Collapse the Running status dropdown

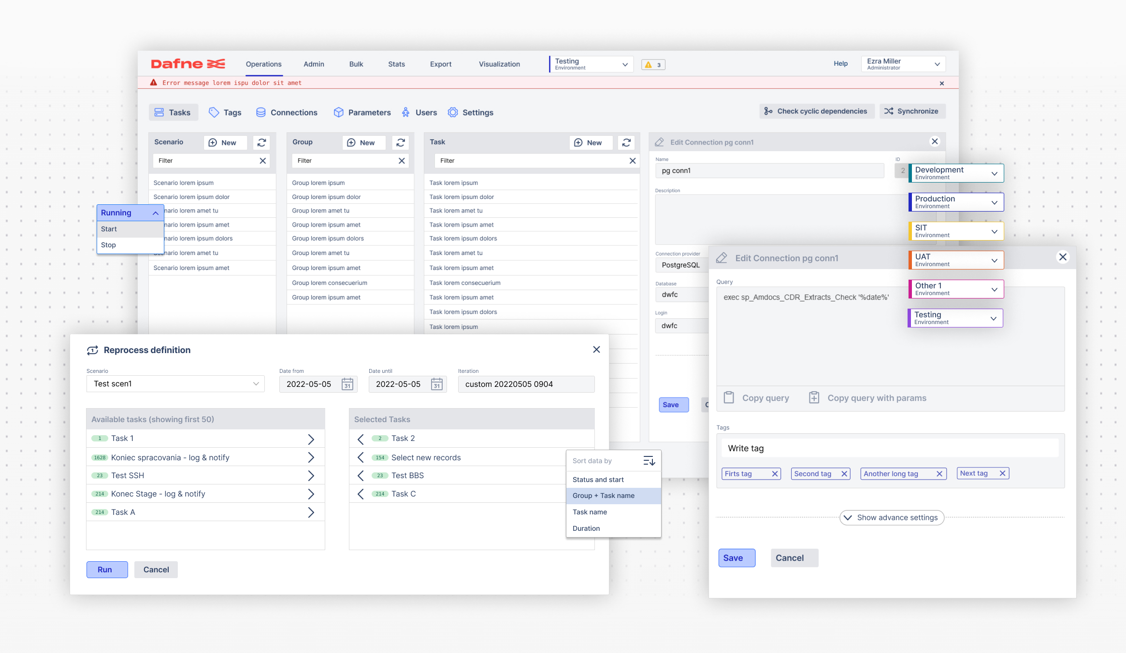155,213
